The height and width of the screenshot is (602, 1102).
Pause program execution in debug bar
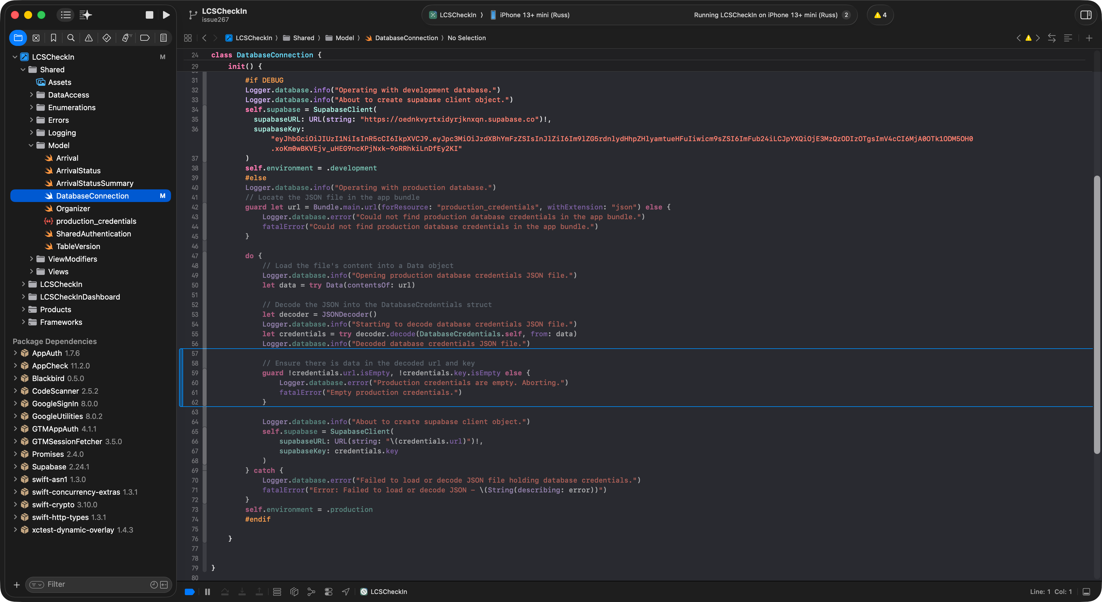click(x=207, y=592)
